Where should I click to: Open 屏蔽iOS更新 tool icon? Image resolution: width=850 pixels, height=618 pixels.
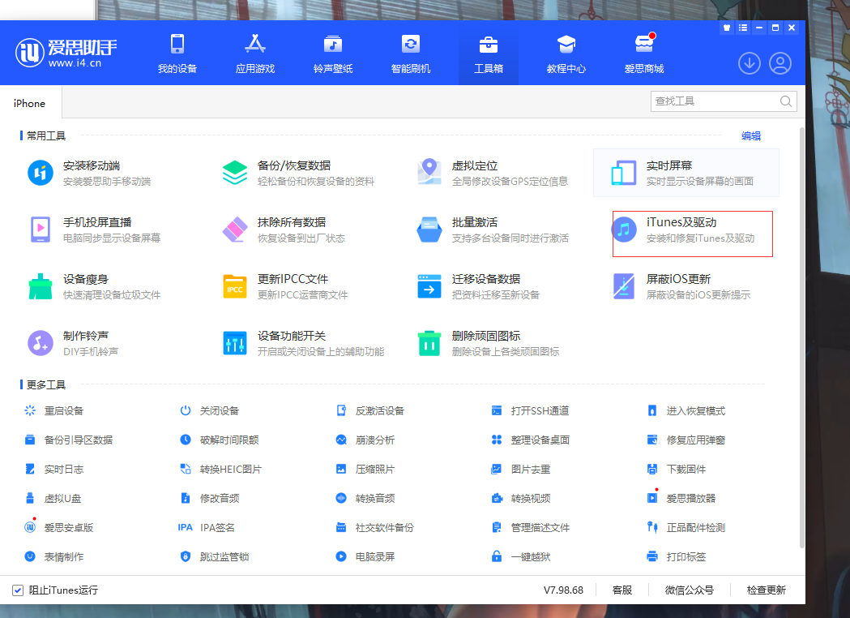click(x=623, y=286)
